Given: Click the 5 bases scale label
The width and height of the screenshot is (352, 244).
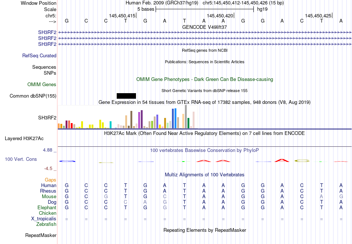Looking at the screenshot, I should [146, 9].
